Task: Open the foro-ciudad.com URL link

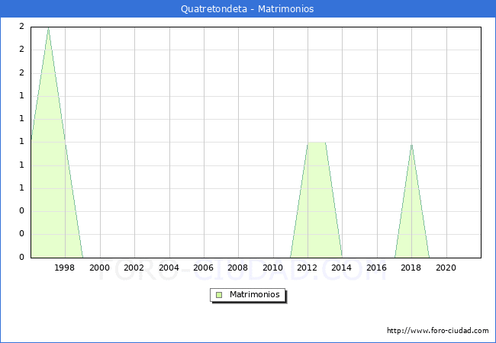Action: [438, 331]
